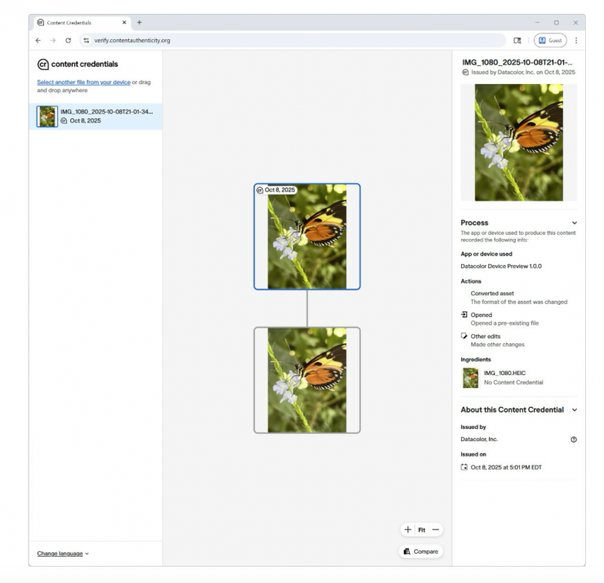This screenshot has width=604, height=583.
Task: Zoom in with the plus button
Action: (407, 530)
